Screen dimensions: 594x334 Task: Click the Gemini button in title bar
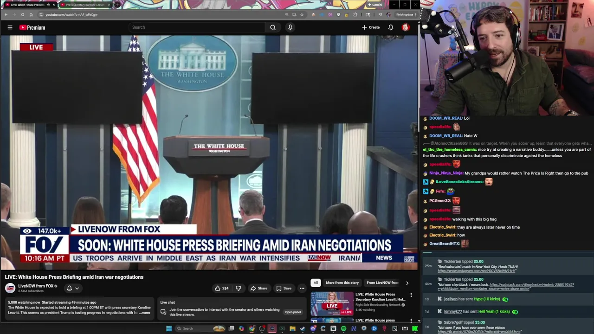pos(375,5)
